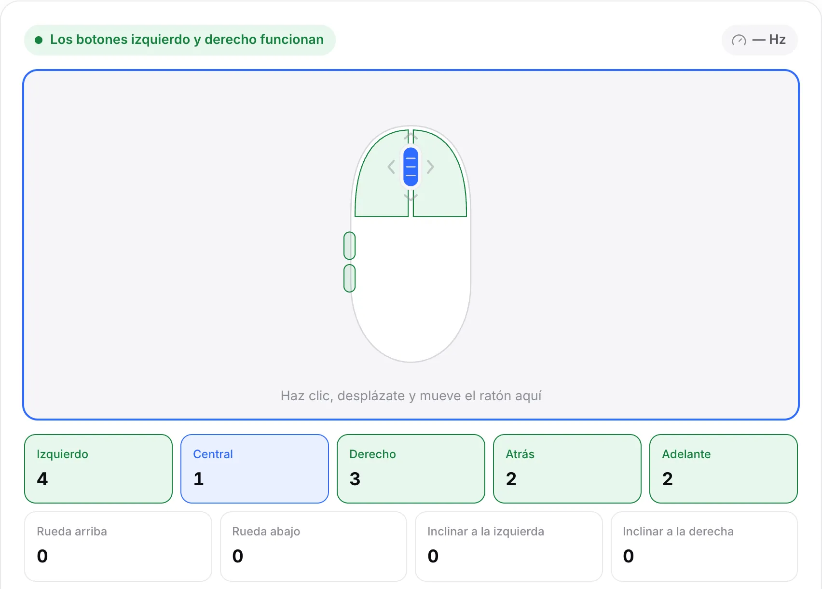The width and height of the screenshot is (822, 589).
Task: Click the tilt-right chevron beside the wheel
Action: 430,167
